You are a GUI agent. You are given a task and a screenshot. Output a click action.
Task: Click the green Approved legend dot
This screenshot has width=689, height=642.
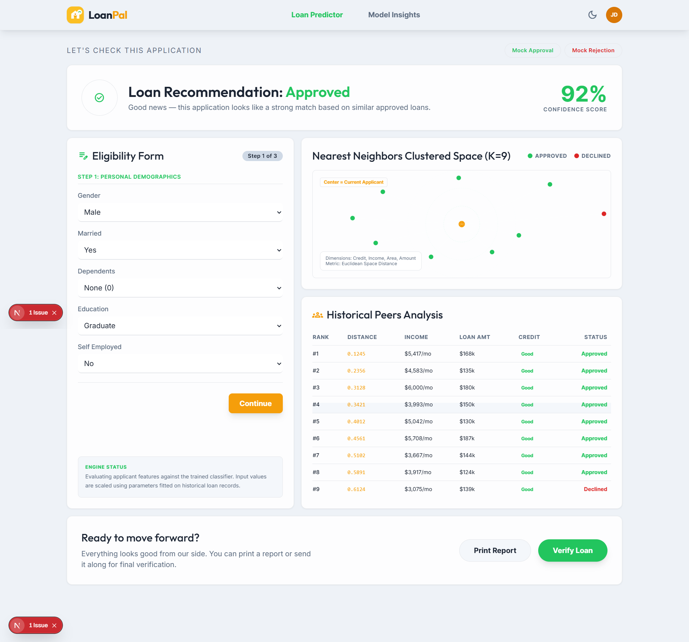coord(530,156)
